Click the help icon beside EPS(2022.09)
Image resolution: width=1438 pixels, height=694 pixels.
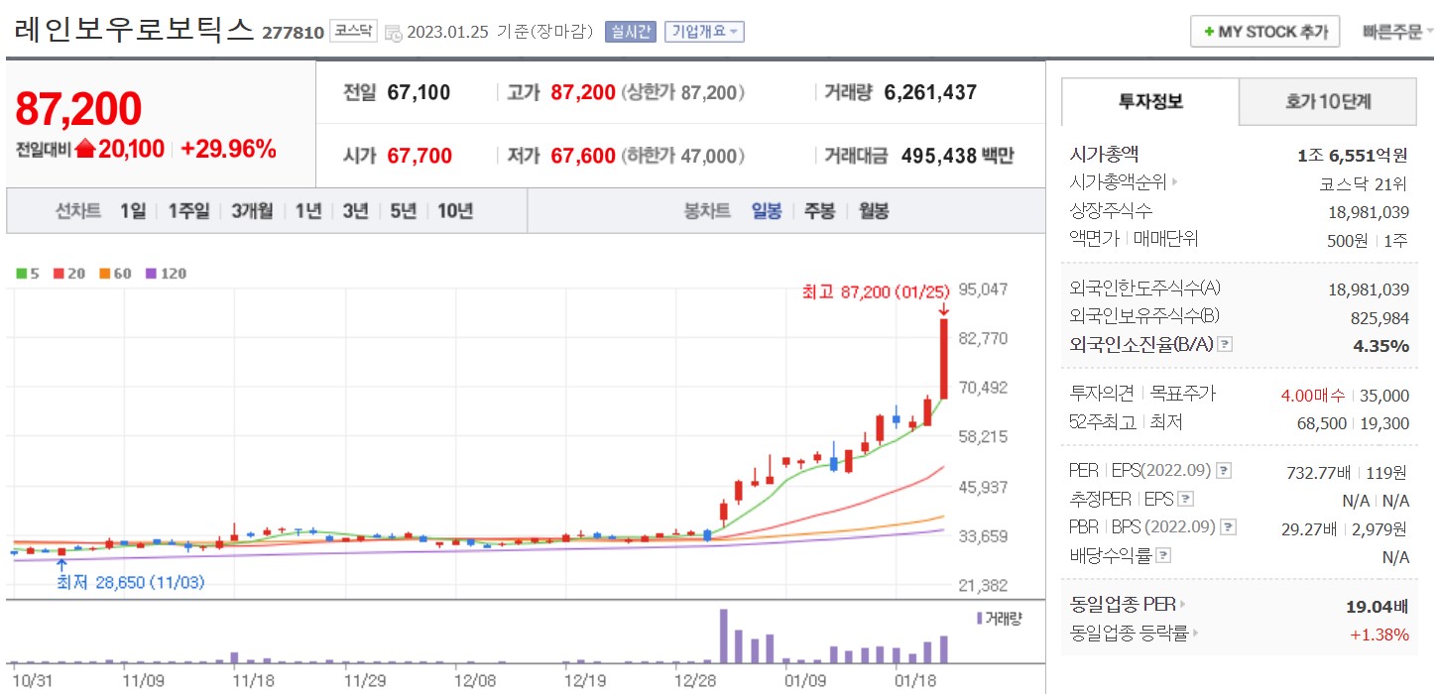click(x=1224, y=471)
